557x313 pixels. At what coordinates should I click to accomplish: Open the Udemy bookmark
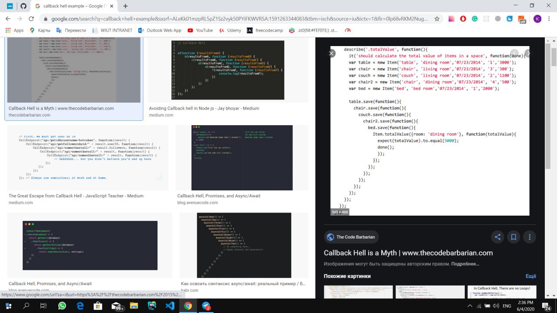tap(230, 30)
